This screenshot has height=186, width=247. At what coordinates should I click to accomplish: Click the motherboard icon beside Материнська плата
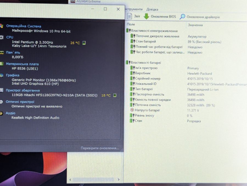click(1, 64)
